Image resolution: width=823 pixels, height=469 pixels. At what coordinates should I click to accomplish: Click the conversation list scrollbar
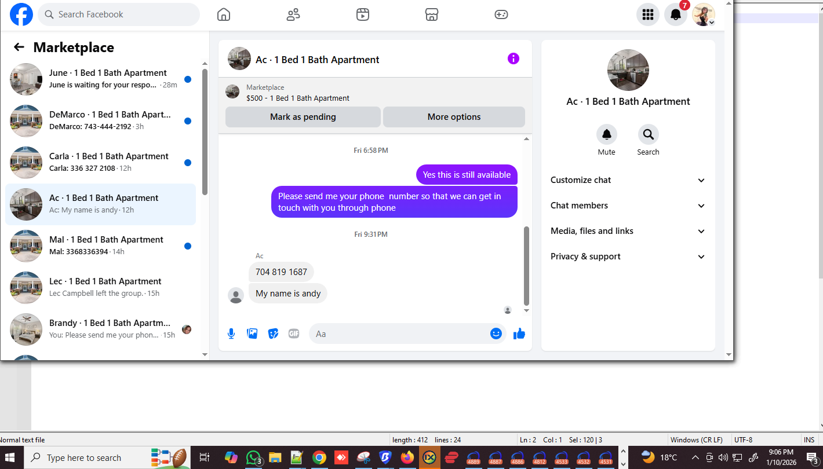click(205, 132)
